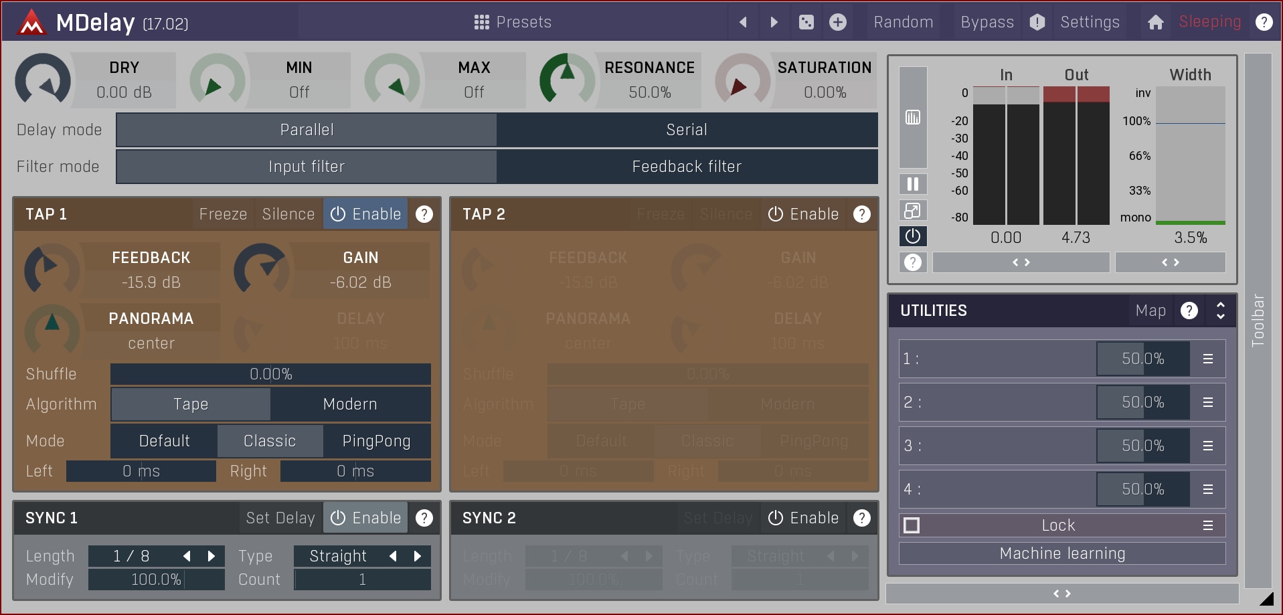
Task: Click the add preset plus icon
Action: point(838,22)
